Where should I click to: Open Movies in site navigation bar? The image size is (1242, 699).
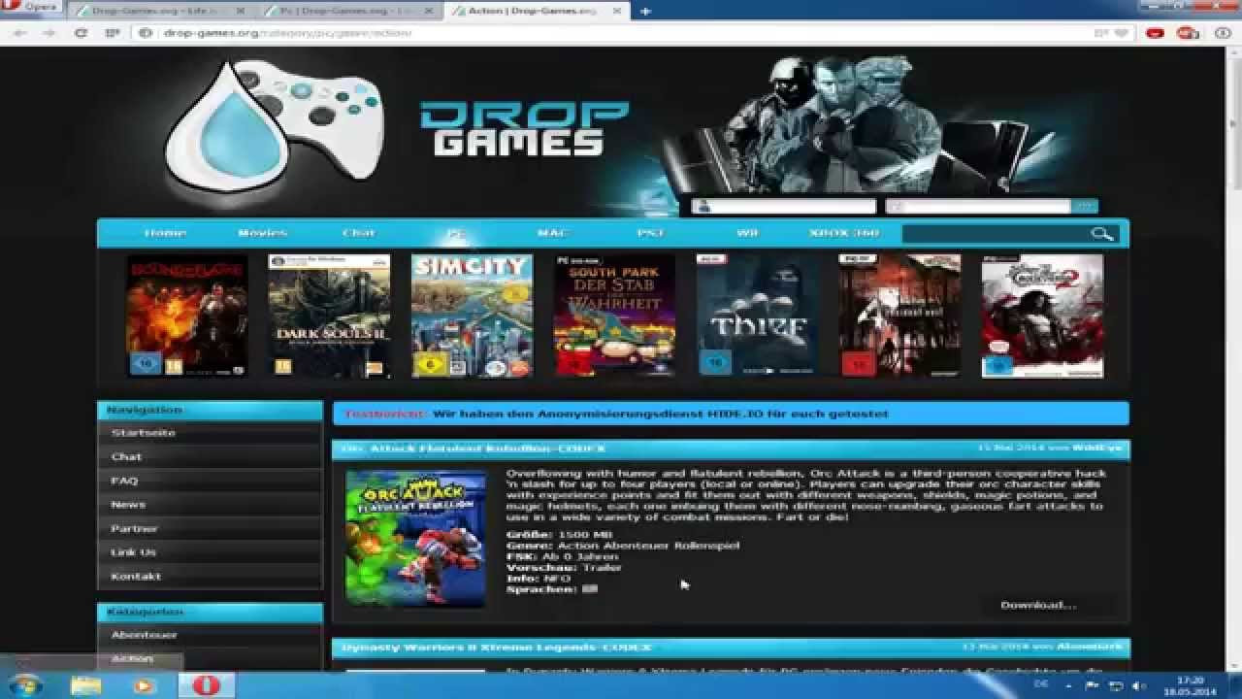[x=263, y=233]
